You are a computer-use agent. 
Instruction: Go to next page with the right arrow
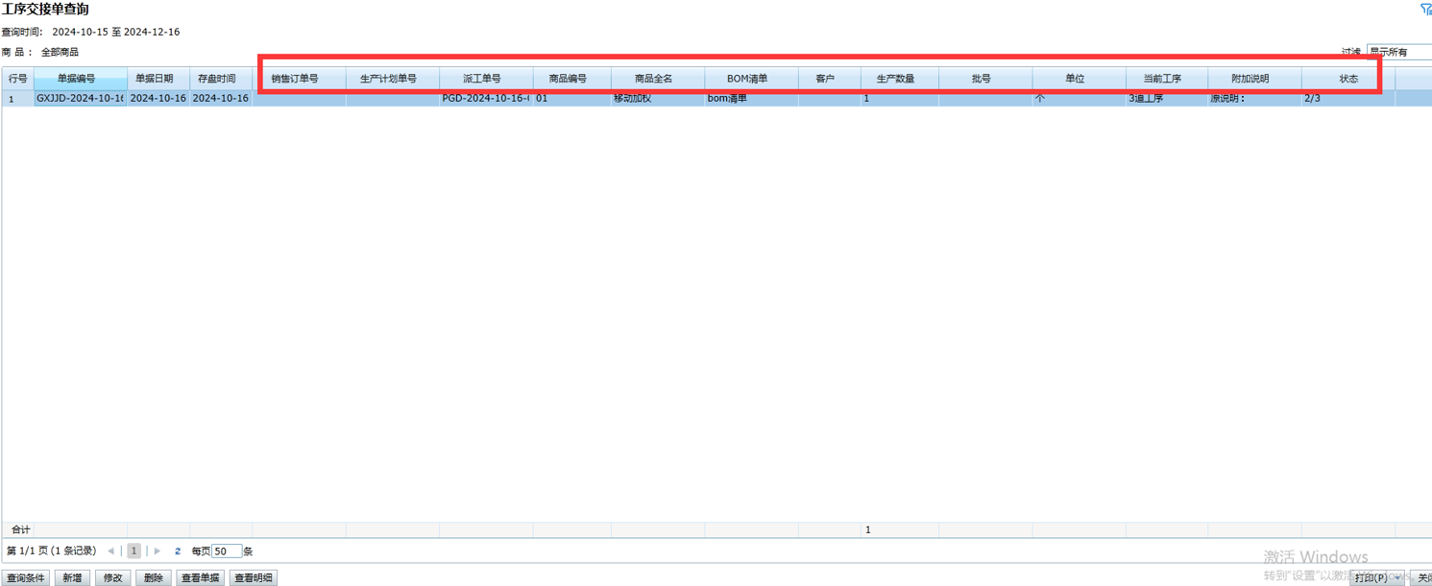click(158, 551)
